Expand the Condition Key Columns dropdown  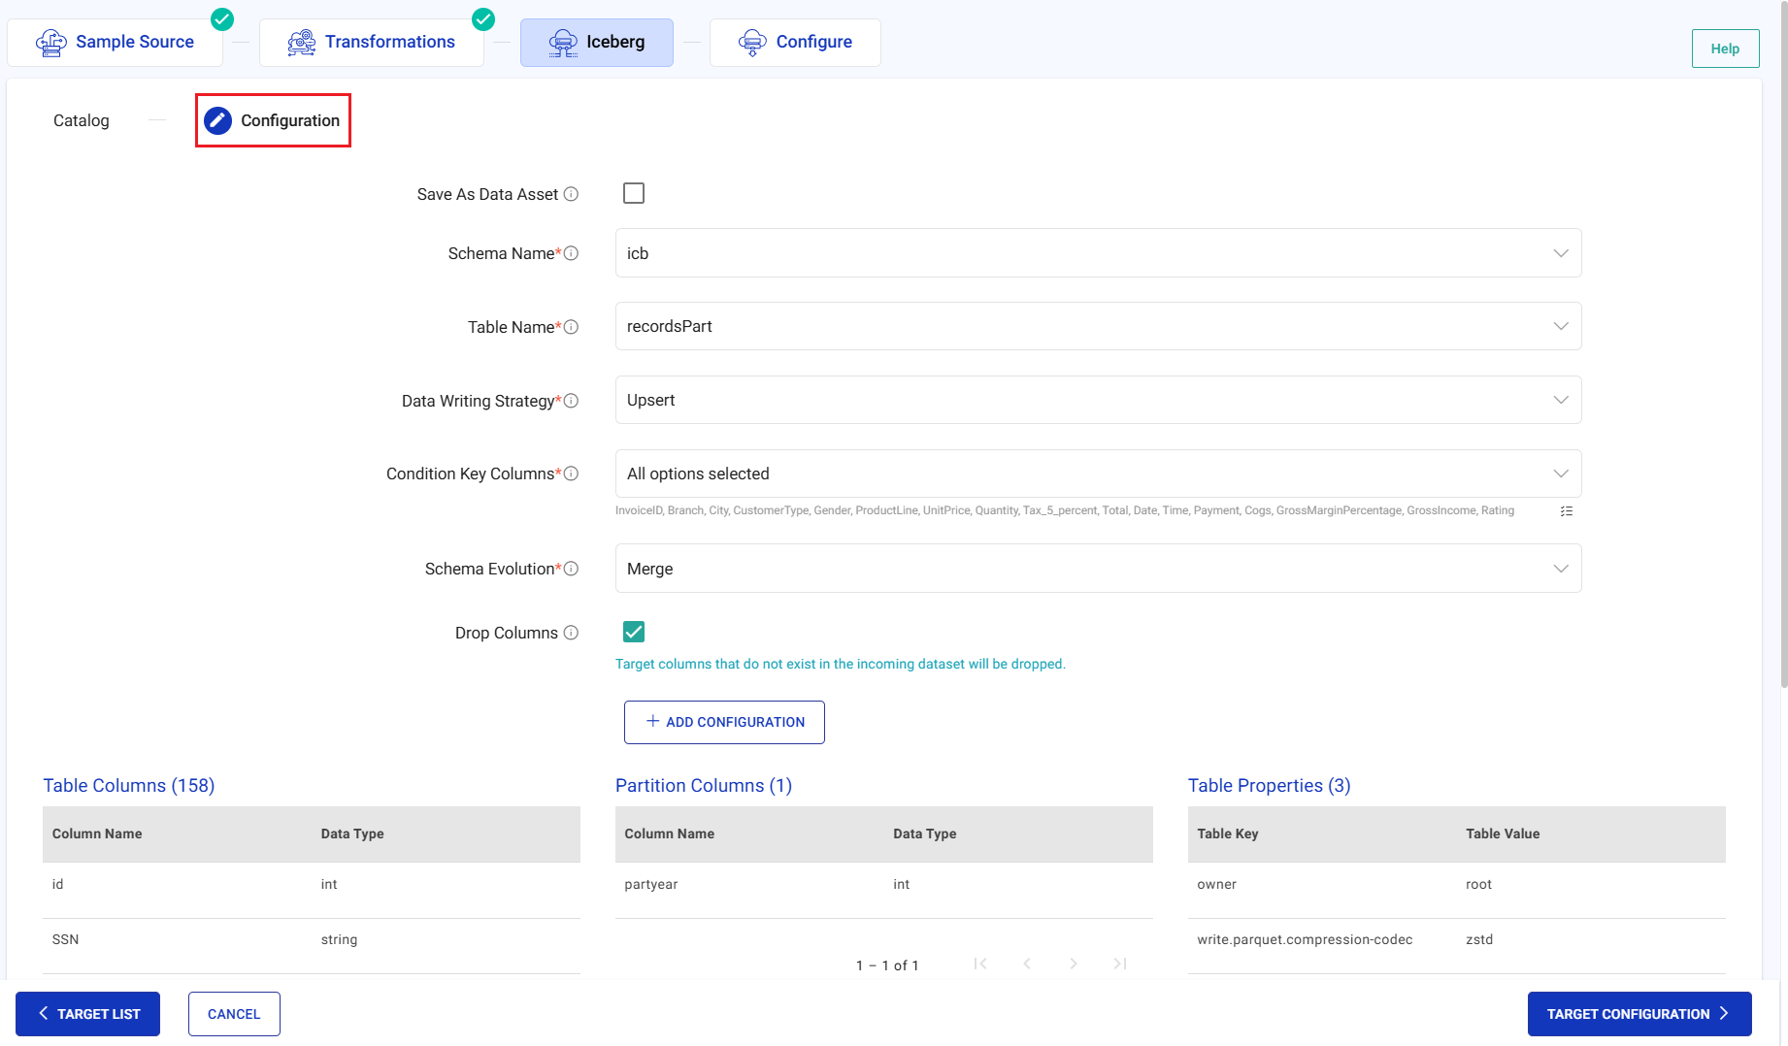[x=1097, y=474]
